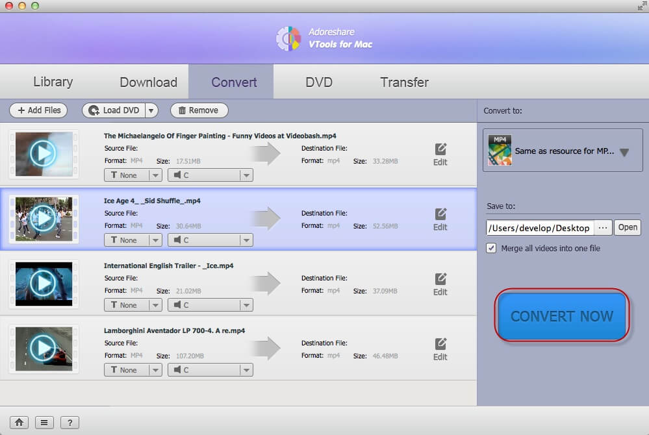The image size is (649, 435).
Task: Click the browse ellipsis button for Save to
Action: click(x=602, y=227)
